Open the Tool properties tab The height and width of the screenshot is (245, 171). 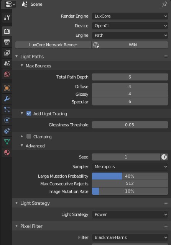coord(7,18)
